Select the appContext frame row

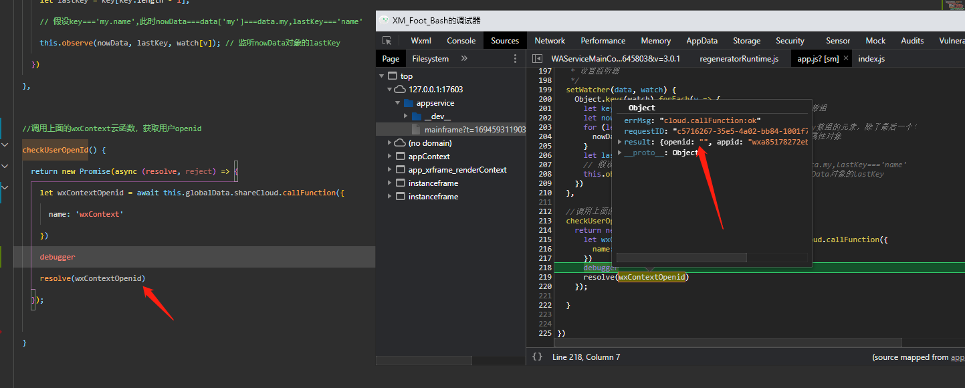coord(451,157)
